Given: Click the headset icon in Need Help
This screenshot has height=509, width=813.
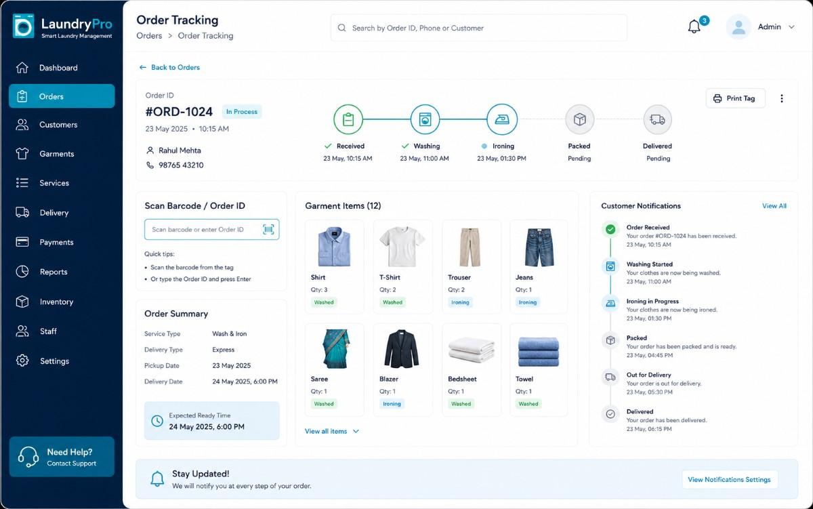Looking at the screenshot, I should 28,457.
